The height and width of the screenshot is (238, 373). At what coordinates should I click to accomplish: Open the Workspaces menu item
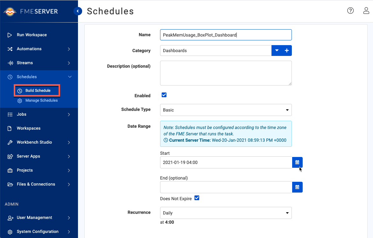pyautogui.click(x=39, y=128)
